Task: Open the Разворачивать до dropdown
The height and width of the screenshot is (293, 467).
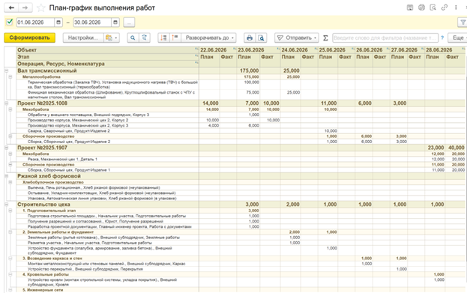Action: click(x=208, y=37)
